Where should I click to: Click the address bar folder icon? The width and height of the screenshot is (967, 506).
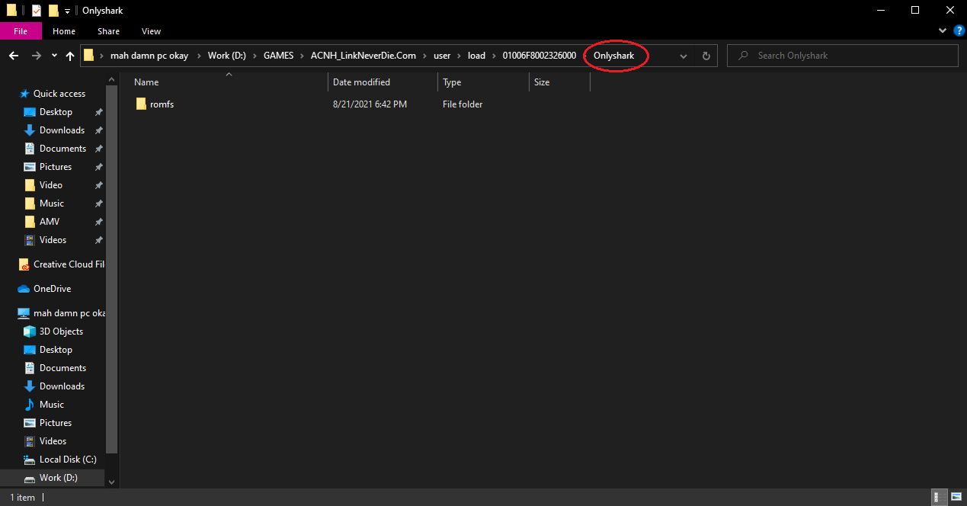[x=89, y=56]
